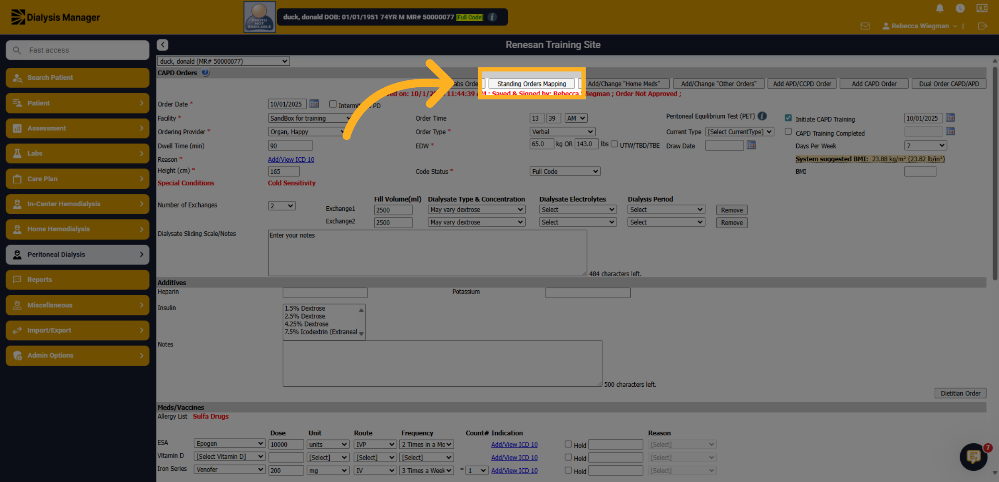
Task: Click the Fast access search field
Action: 77,50
